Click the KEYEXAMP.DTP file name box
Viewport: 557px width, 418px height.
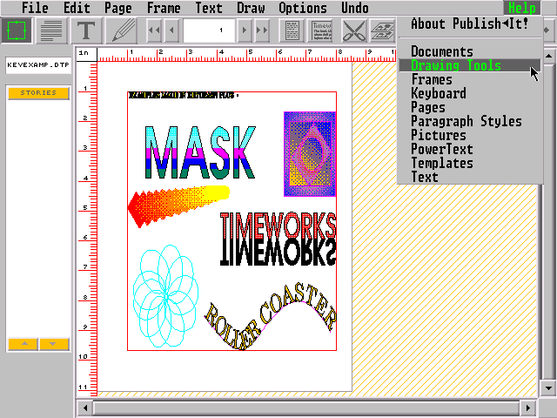38,65
